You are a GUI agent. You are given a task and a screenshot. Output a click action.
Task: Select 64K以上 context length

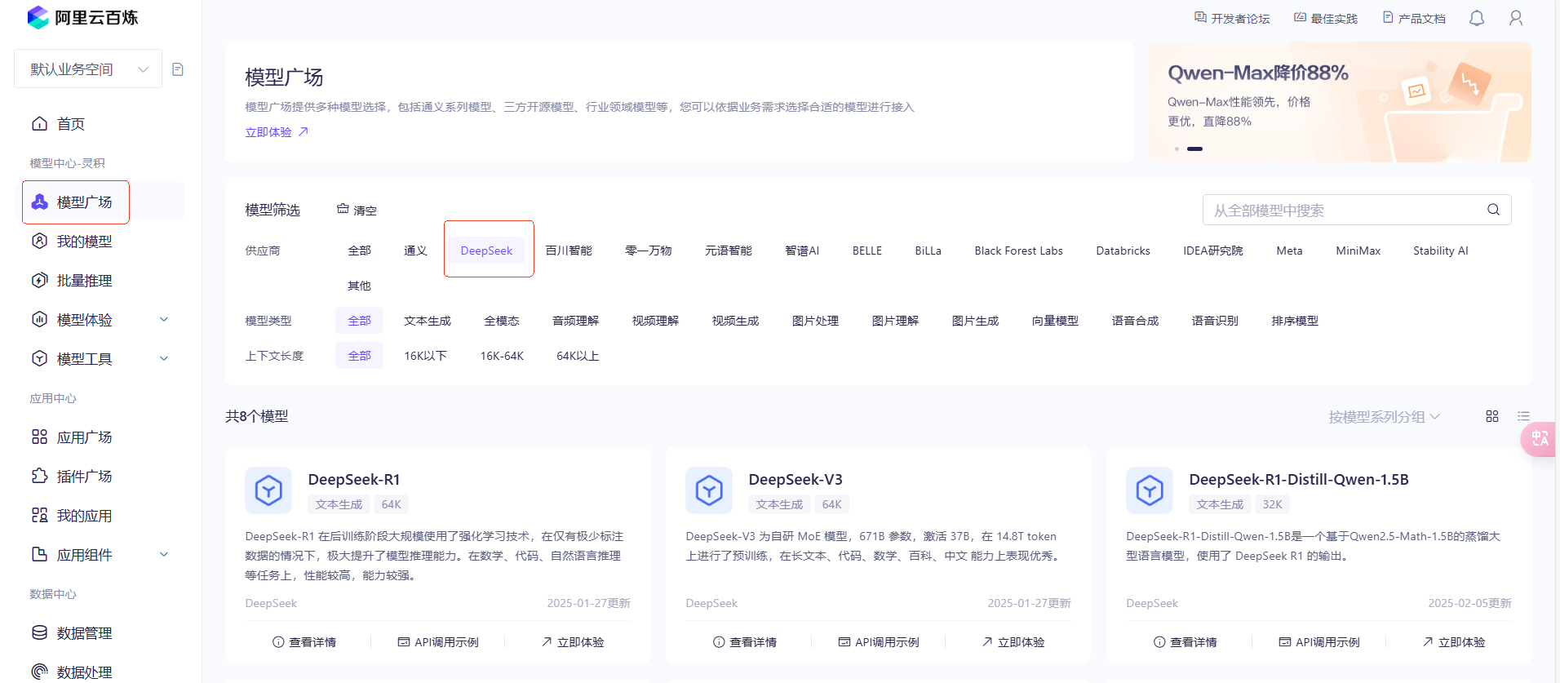(578, 356)
